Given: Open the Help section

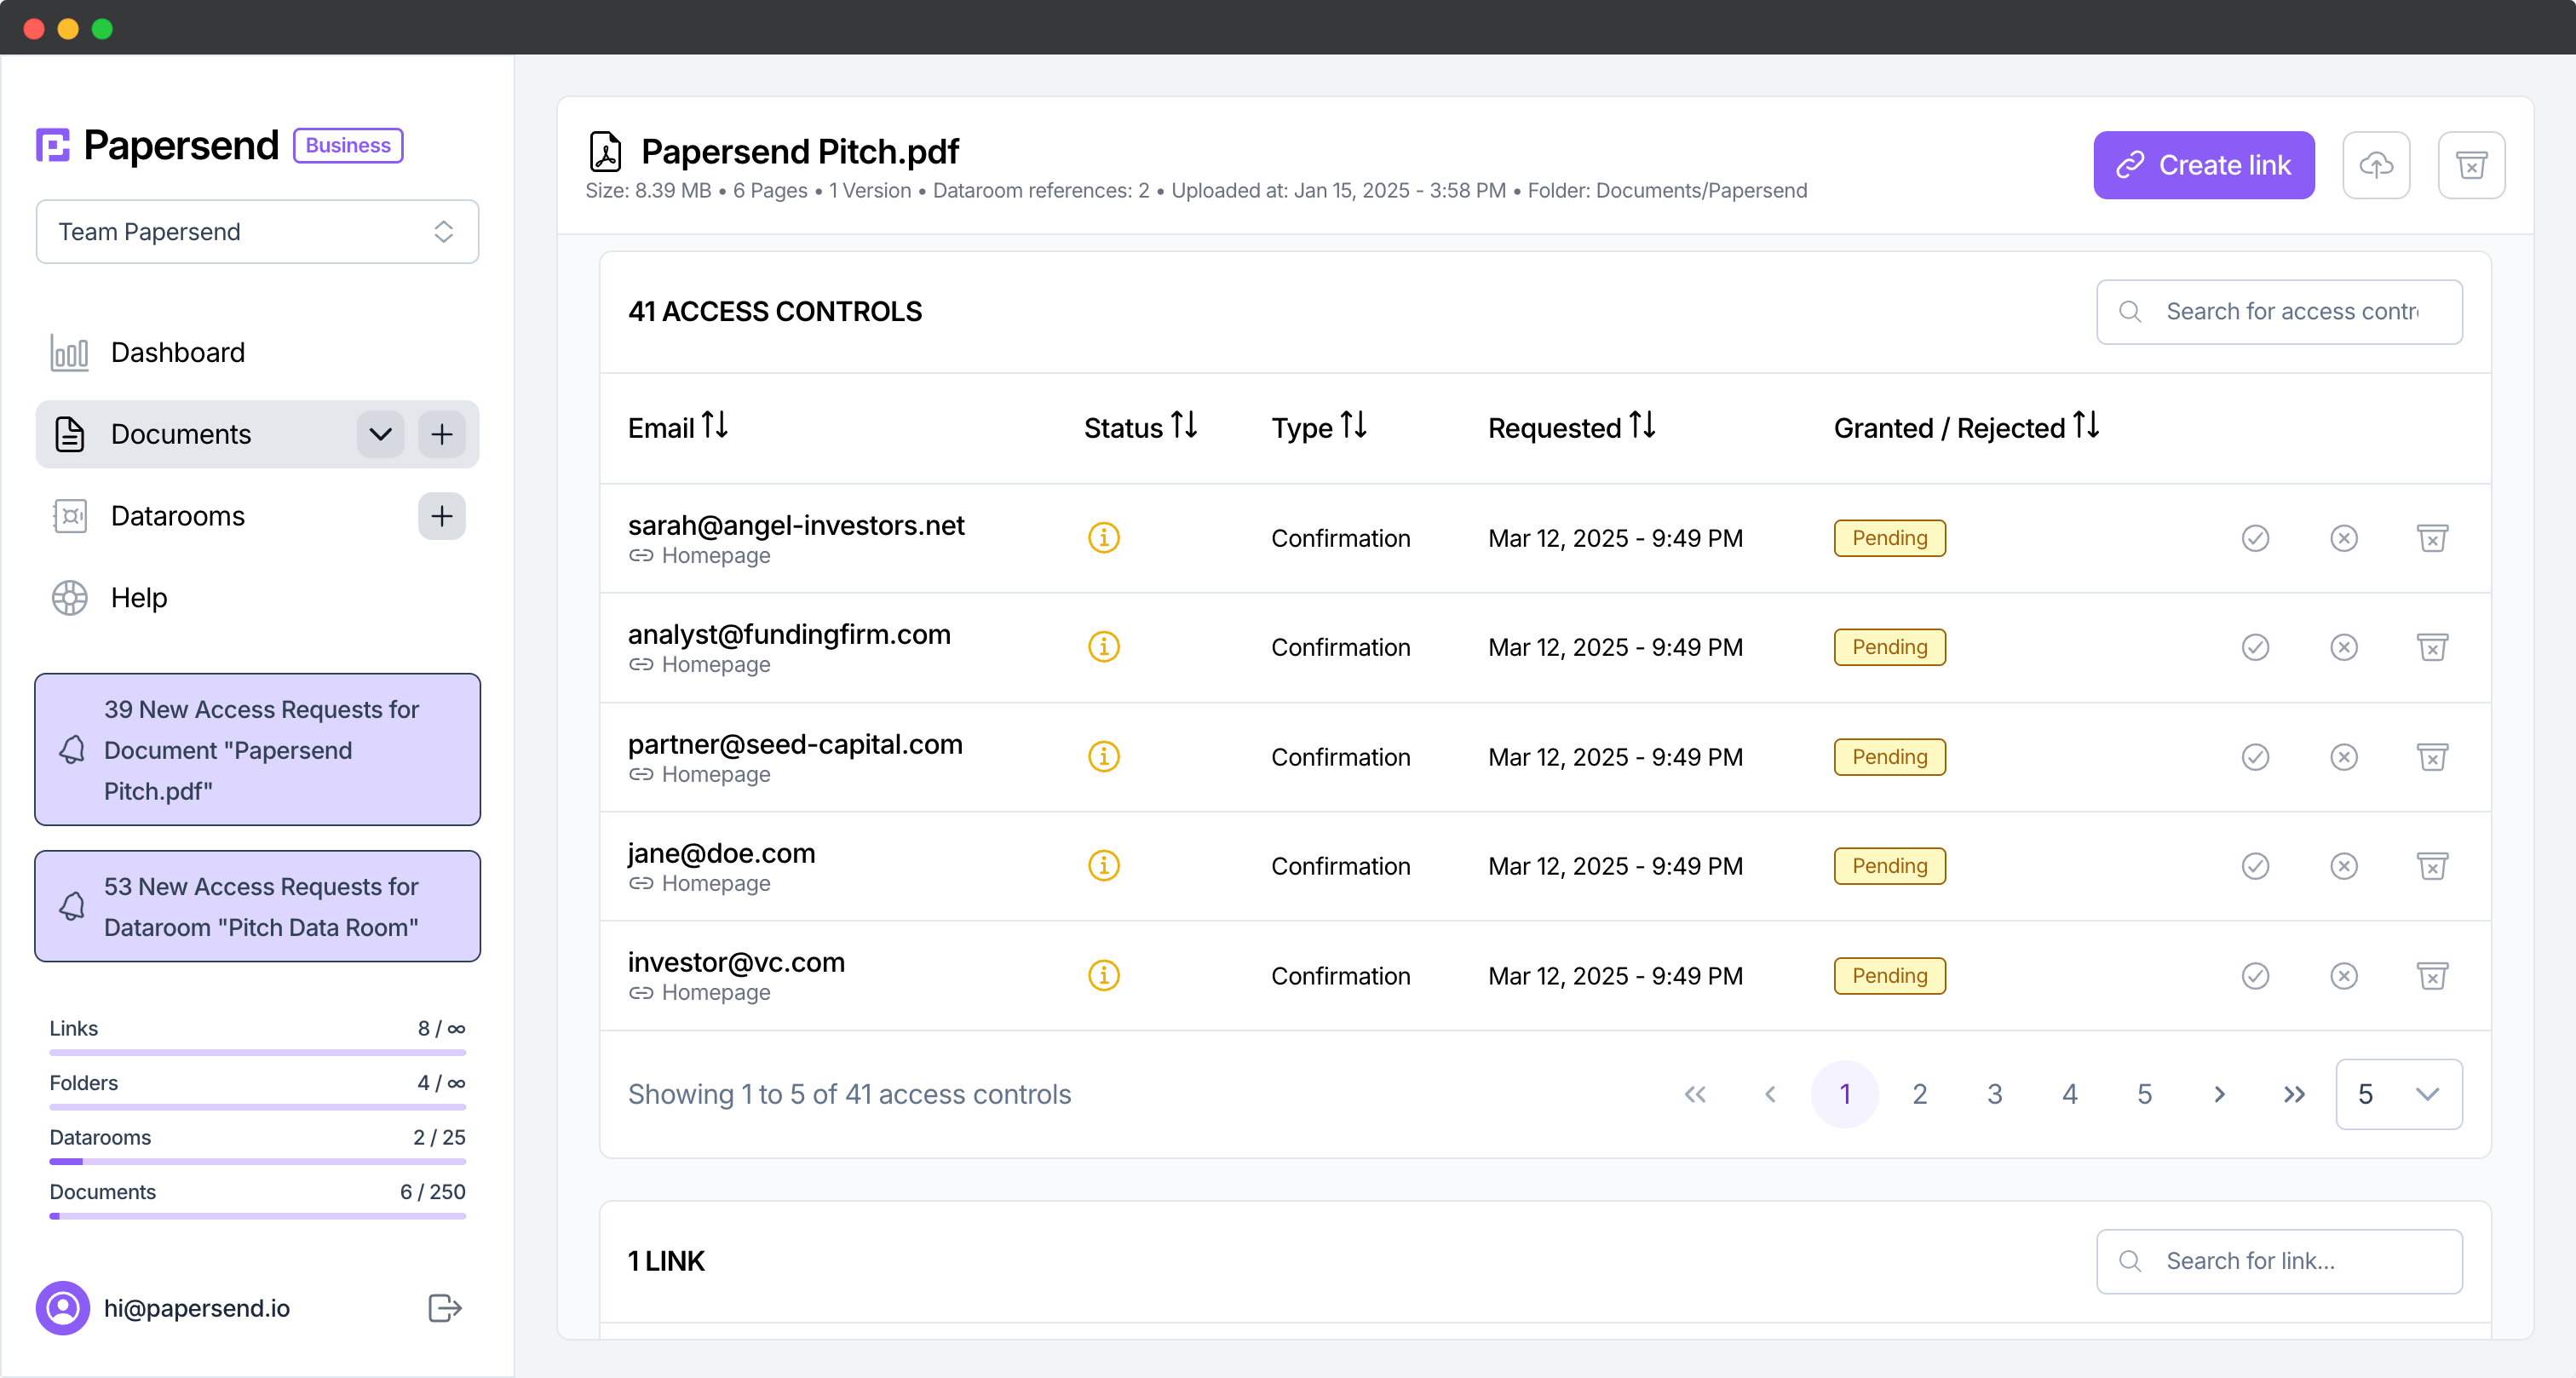Looking at the screenshot, I should pyautogui.click(x=139, y=597).
